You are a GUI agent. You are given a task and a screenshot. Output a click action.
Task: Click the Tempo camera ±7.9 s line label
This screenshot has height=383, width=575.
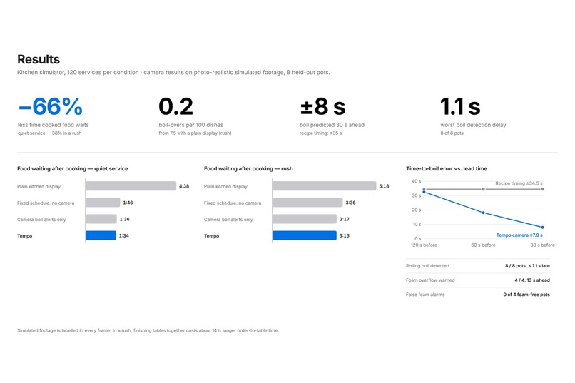pos(519,235)
